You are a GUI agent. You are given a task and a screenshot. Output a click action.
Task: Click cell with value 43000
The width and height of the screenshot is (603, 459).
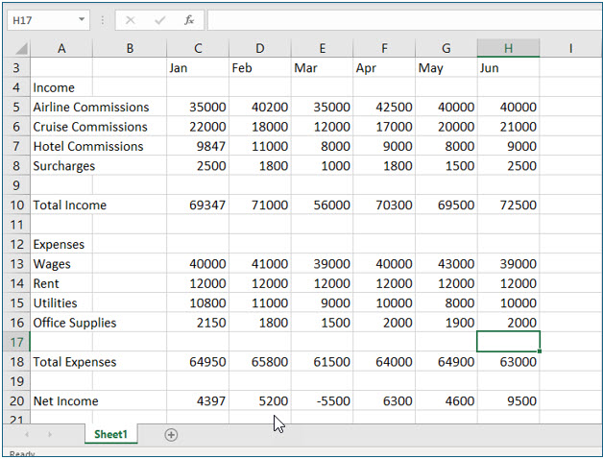point(446,263)
